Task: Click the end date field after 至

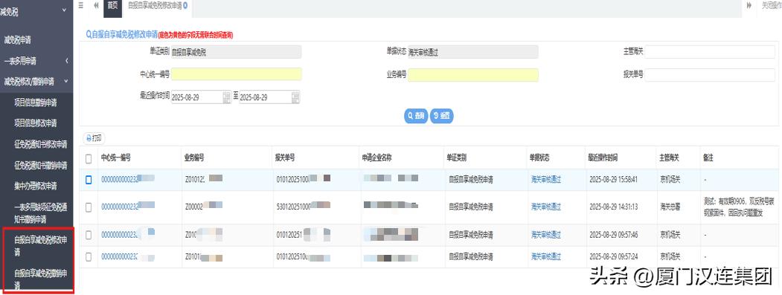Action: [x=270, y=97]
